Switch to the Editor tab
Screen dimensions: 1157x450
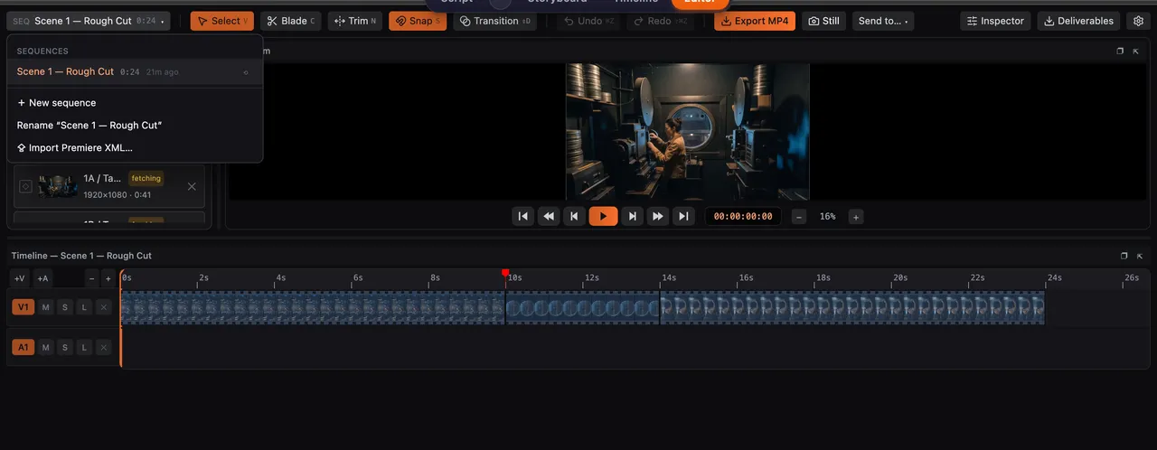(701, 3)
